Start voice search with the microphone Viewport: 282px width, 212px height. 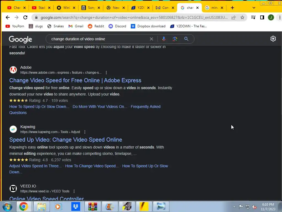click(164, 39)
